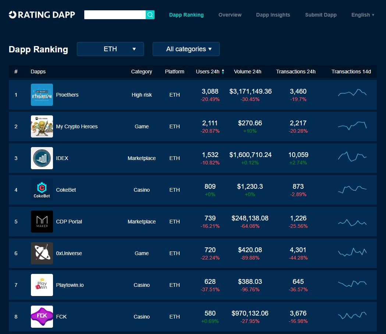The height and width of the screenshot is (334, 386).
Task: Click FCK volume $970,132.06
Action: pyautogui.click(x=250, y=313)
